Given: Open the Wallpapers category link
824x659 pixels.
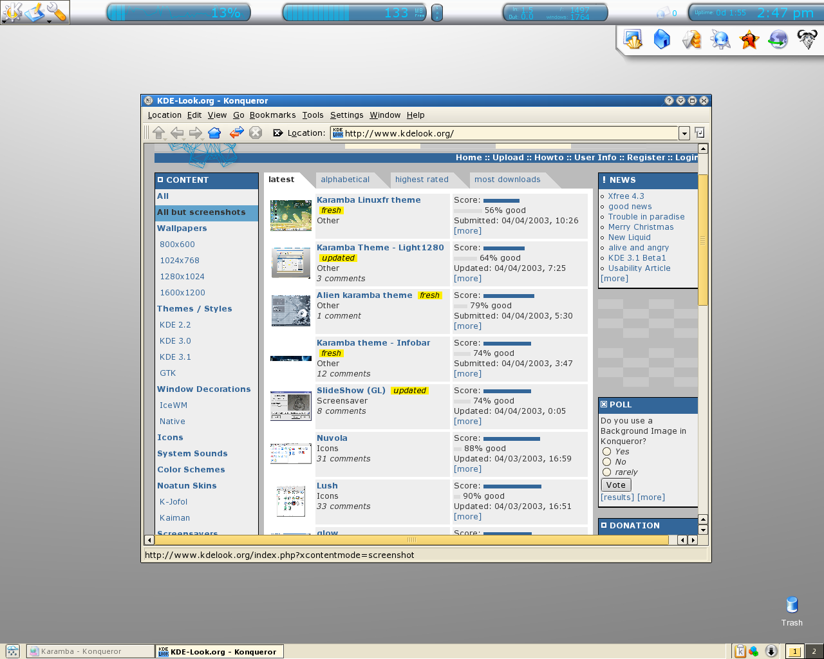Looking at the screenshot, I should click(182, 228).
